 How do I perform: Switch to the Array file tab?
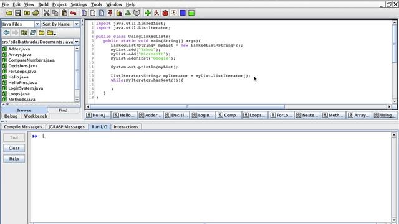pyautogui.click(x=359, y=115)
